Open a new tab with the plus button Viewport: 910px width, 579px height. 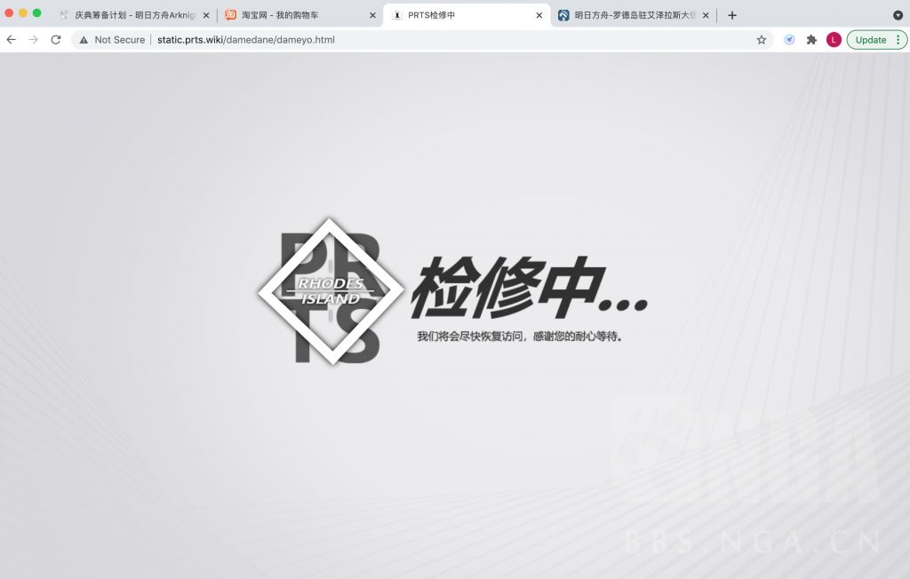pos(731,14)
